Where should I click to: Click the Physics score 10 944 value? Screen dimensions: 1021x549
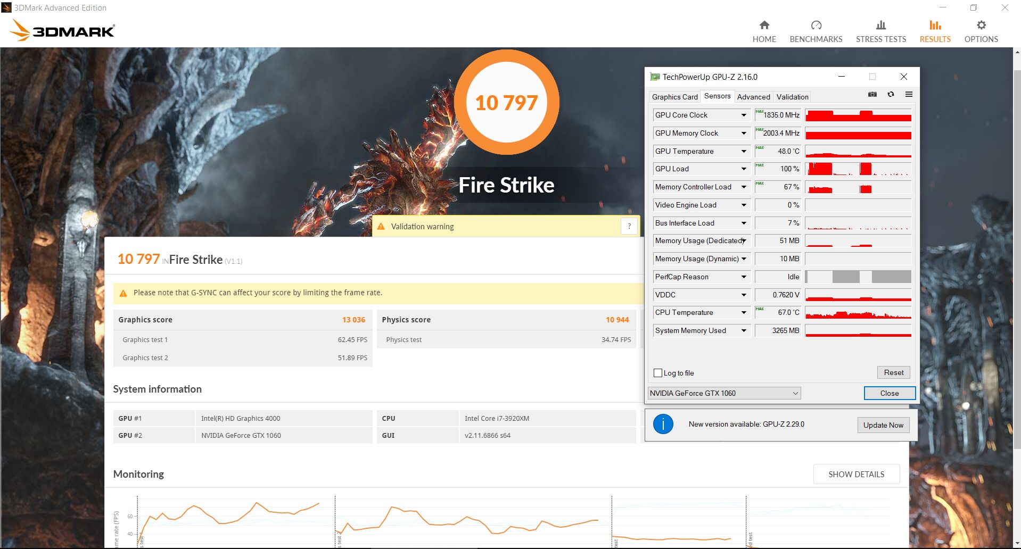click(x=617, y=320)
